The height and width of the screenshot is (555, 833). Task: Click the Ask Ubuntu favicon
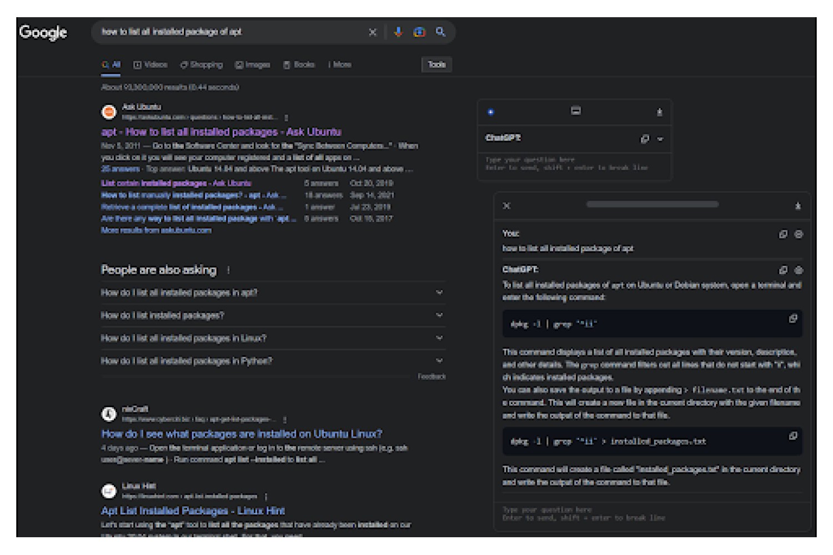click(109, 112)
